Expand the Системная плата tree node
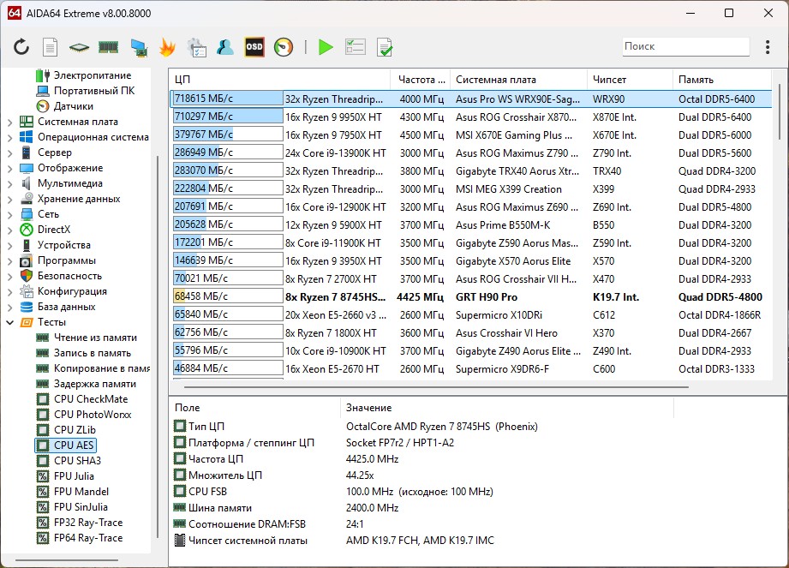This screenshot has width=789, height=568. pos(10,122)
